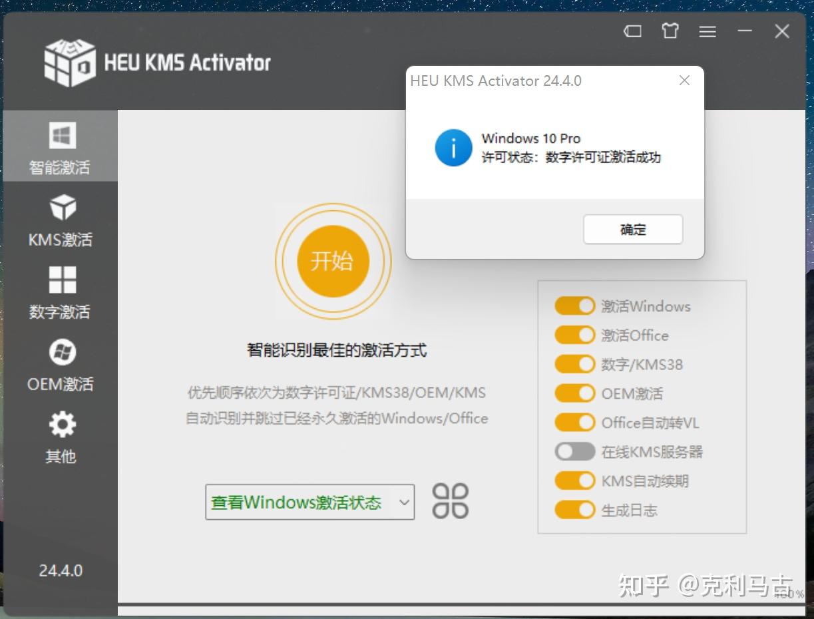Click the orange 开始 start button

coord(333,261)
